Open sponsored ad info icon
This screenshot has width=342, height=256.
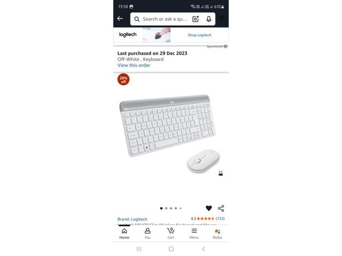click(226, 46)
